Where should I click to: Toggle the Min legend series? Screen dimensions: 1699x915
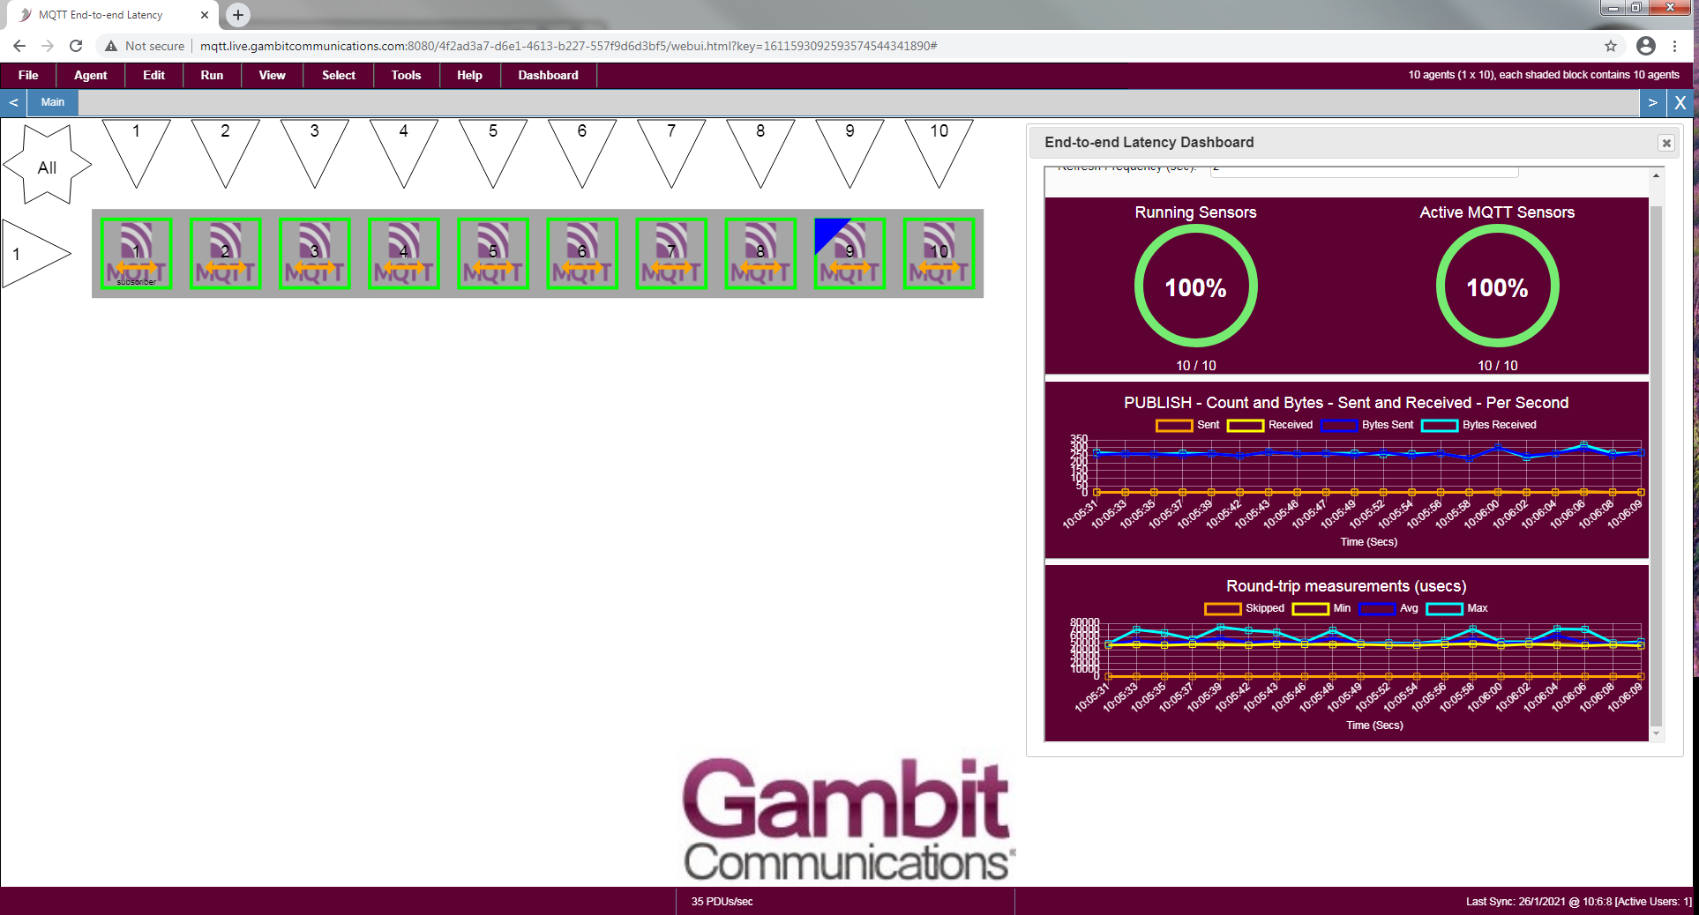(1321, 608)
